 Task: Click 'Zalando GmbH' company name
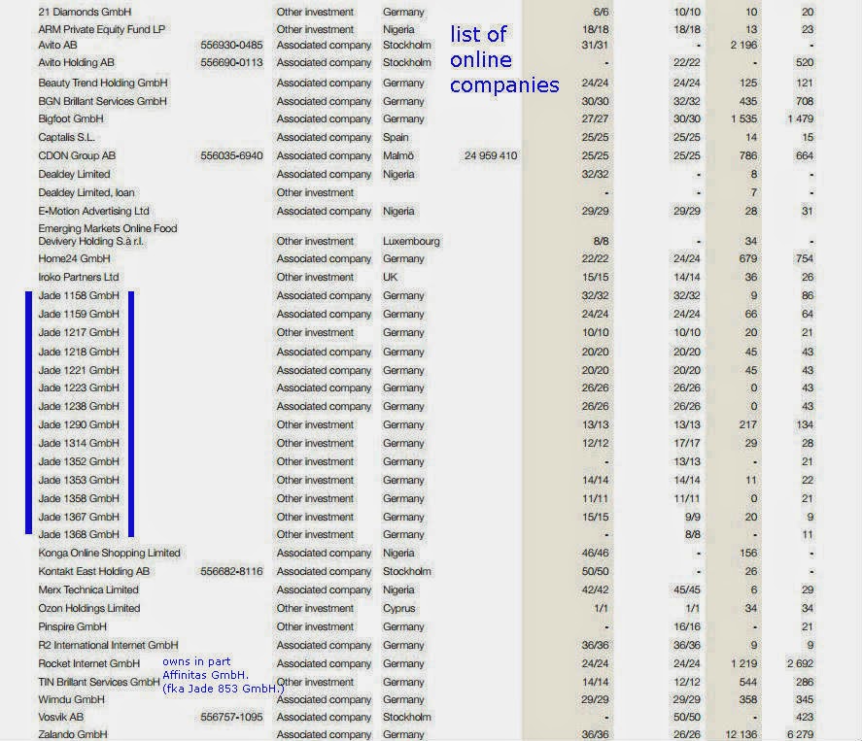point(73,734)
